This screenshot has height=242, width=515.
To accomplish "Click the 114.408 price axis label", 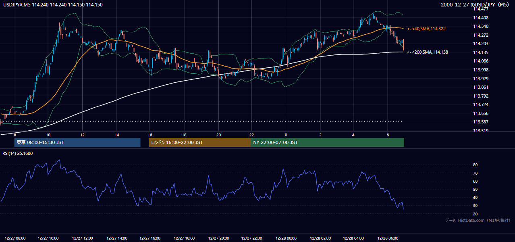I will [x=481, y=18].
